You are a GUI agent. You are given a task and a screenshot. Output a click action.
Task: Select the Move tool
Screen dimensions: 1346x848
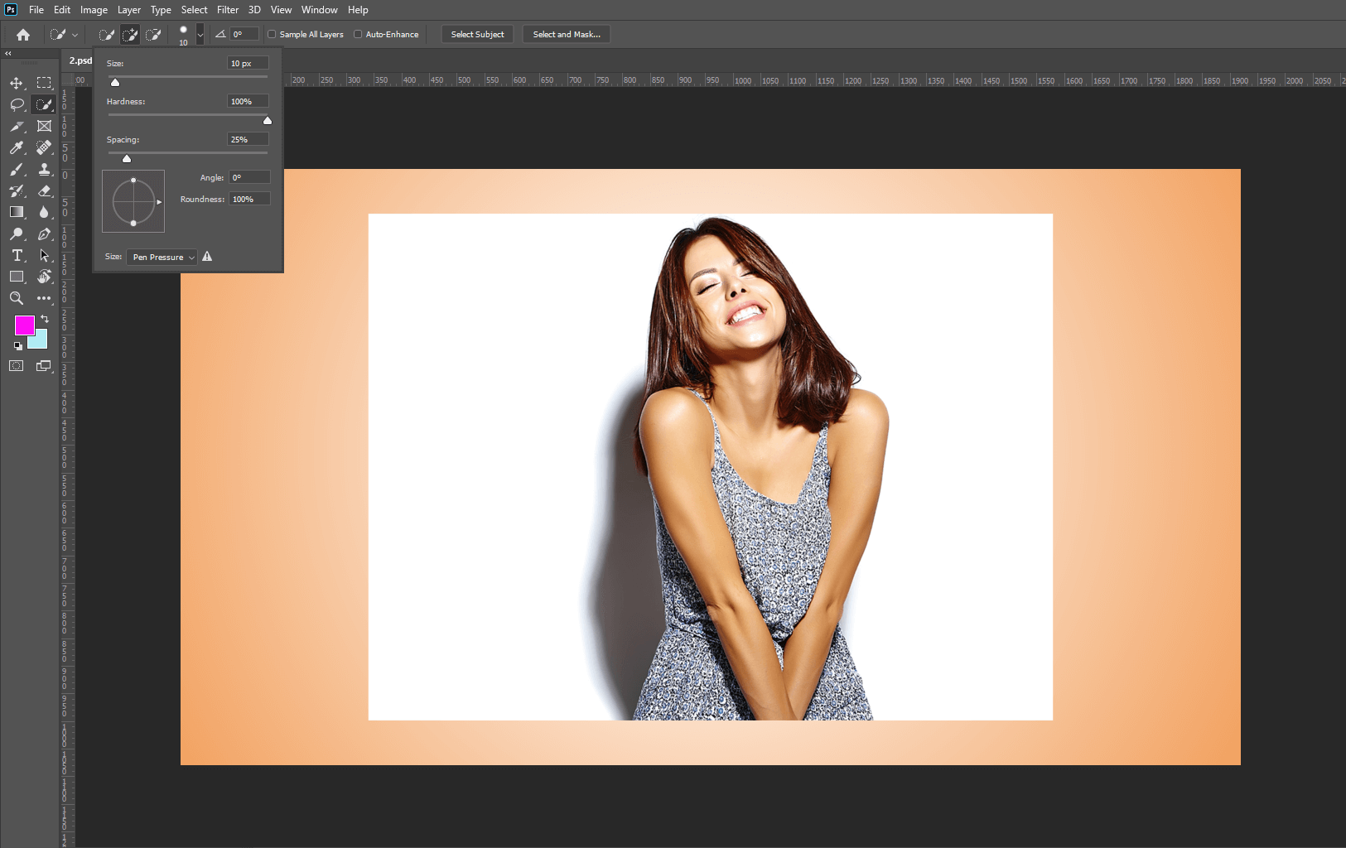17,83
